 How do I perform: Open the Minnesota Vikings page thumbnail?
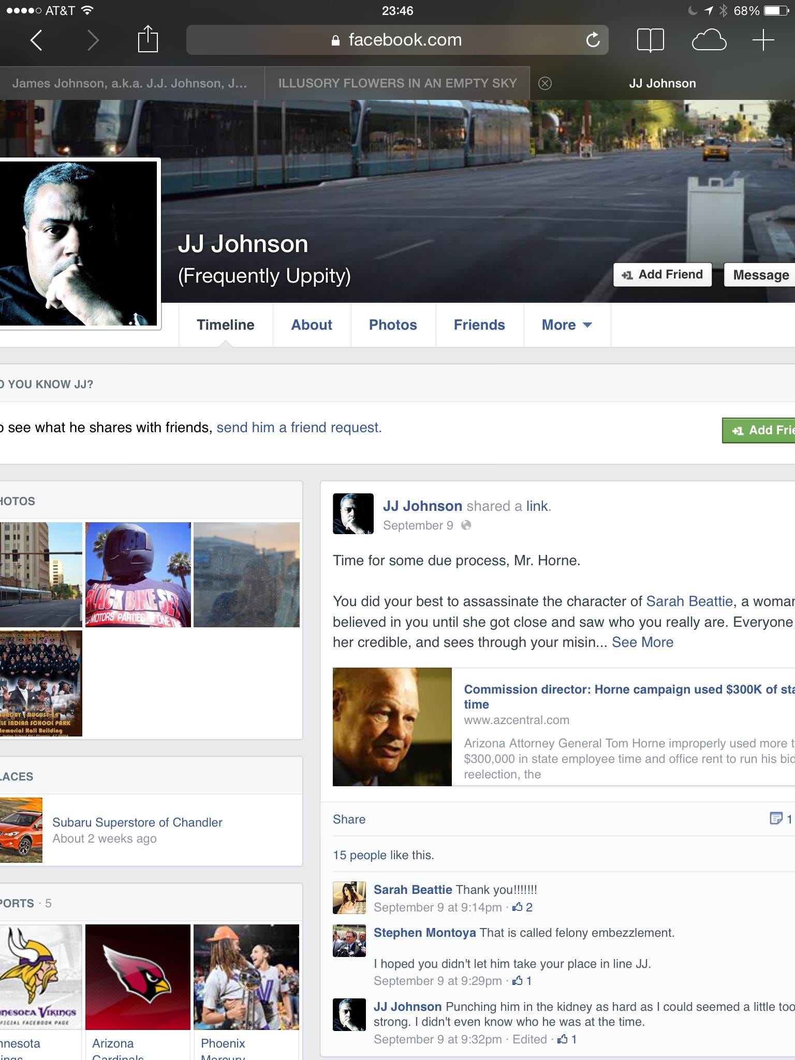41,977
